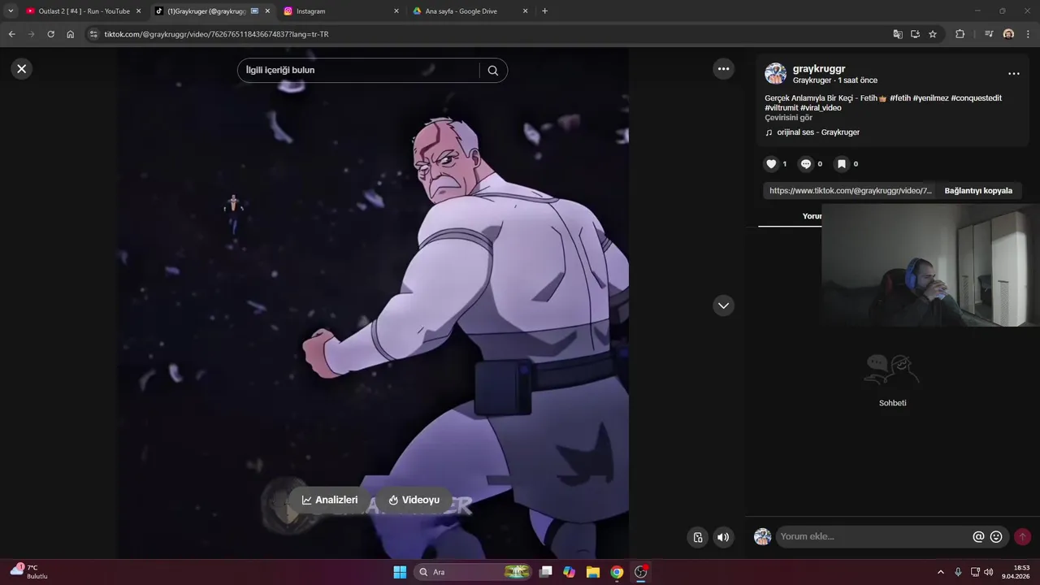Open Task View on taskbar
This screenshot has width=1040, height=585.
pos(546,572)
